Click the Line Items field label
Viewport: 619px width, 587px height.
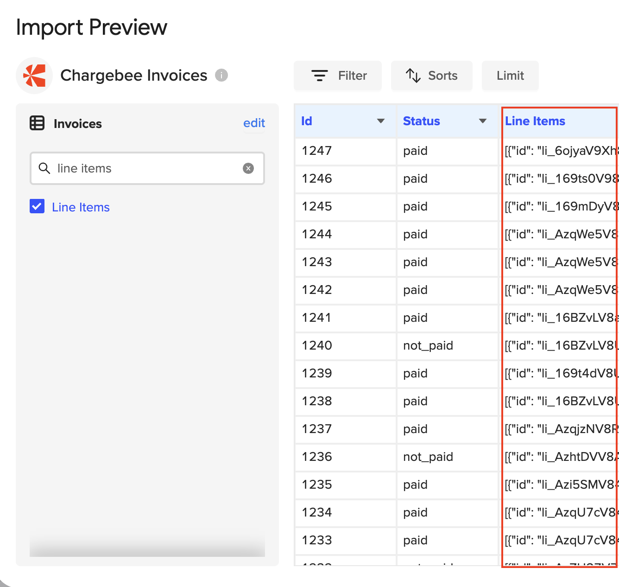81,207
